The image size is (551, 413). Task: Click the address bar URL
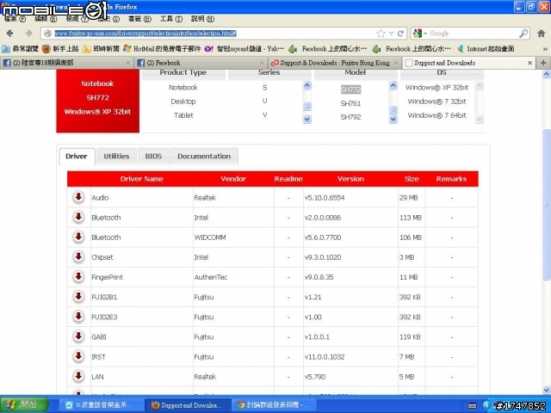(145, 34)
